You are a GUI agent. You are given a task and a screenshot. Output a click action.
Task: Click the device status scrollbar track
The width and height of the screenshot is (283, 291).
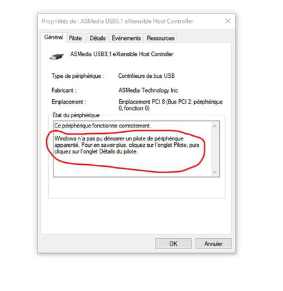point(215,149)
